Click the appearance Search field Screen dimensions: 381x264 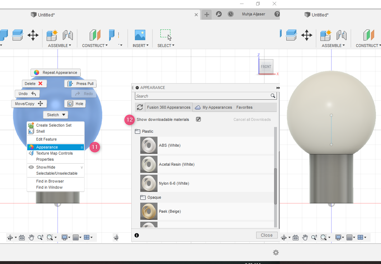pos(203,96)
